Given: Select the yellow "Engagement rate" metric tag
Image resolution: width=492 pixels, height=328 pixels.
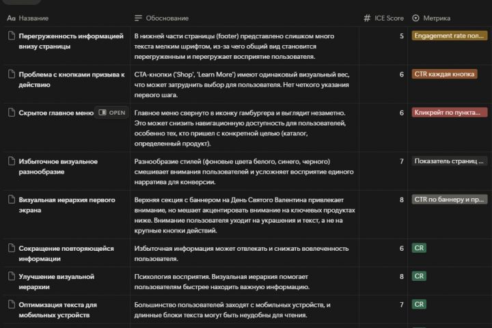Looking at the screenshot, I should pos(449,36).
